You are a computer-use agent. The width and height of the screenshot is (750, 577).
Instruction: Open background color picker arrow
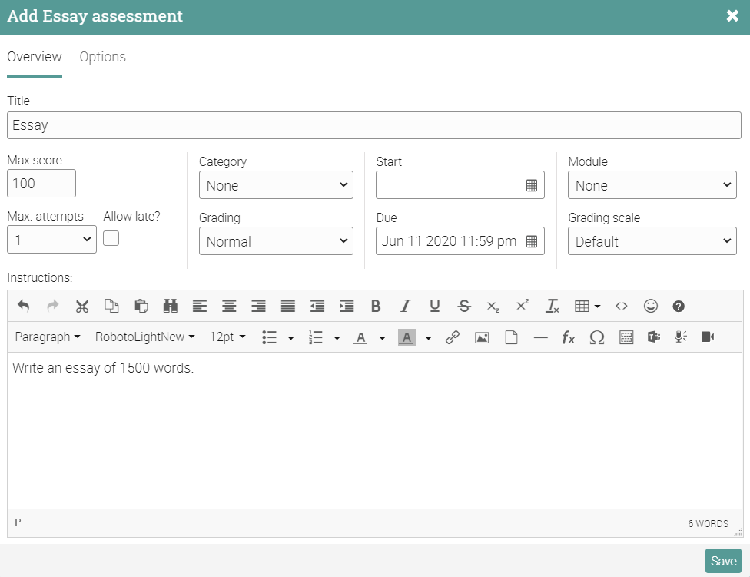click(x=429, y=338)
